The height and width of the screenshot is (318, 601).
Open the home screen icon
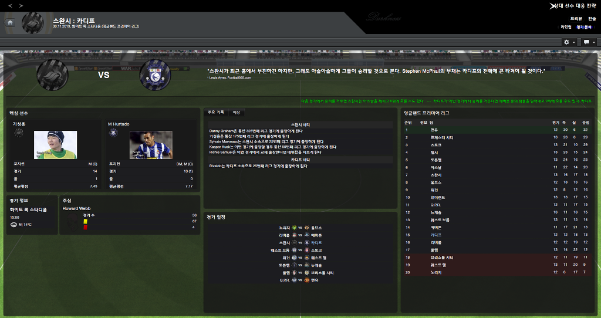pos(10,23)
